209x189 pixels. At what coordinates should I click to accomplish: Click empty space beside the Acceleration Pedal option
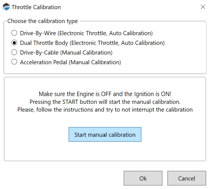[x=163, y=62]
